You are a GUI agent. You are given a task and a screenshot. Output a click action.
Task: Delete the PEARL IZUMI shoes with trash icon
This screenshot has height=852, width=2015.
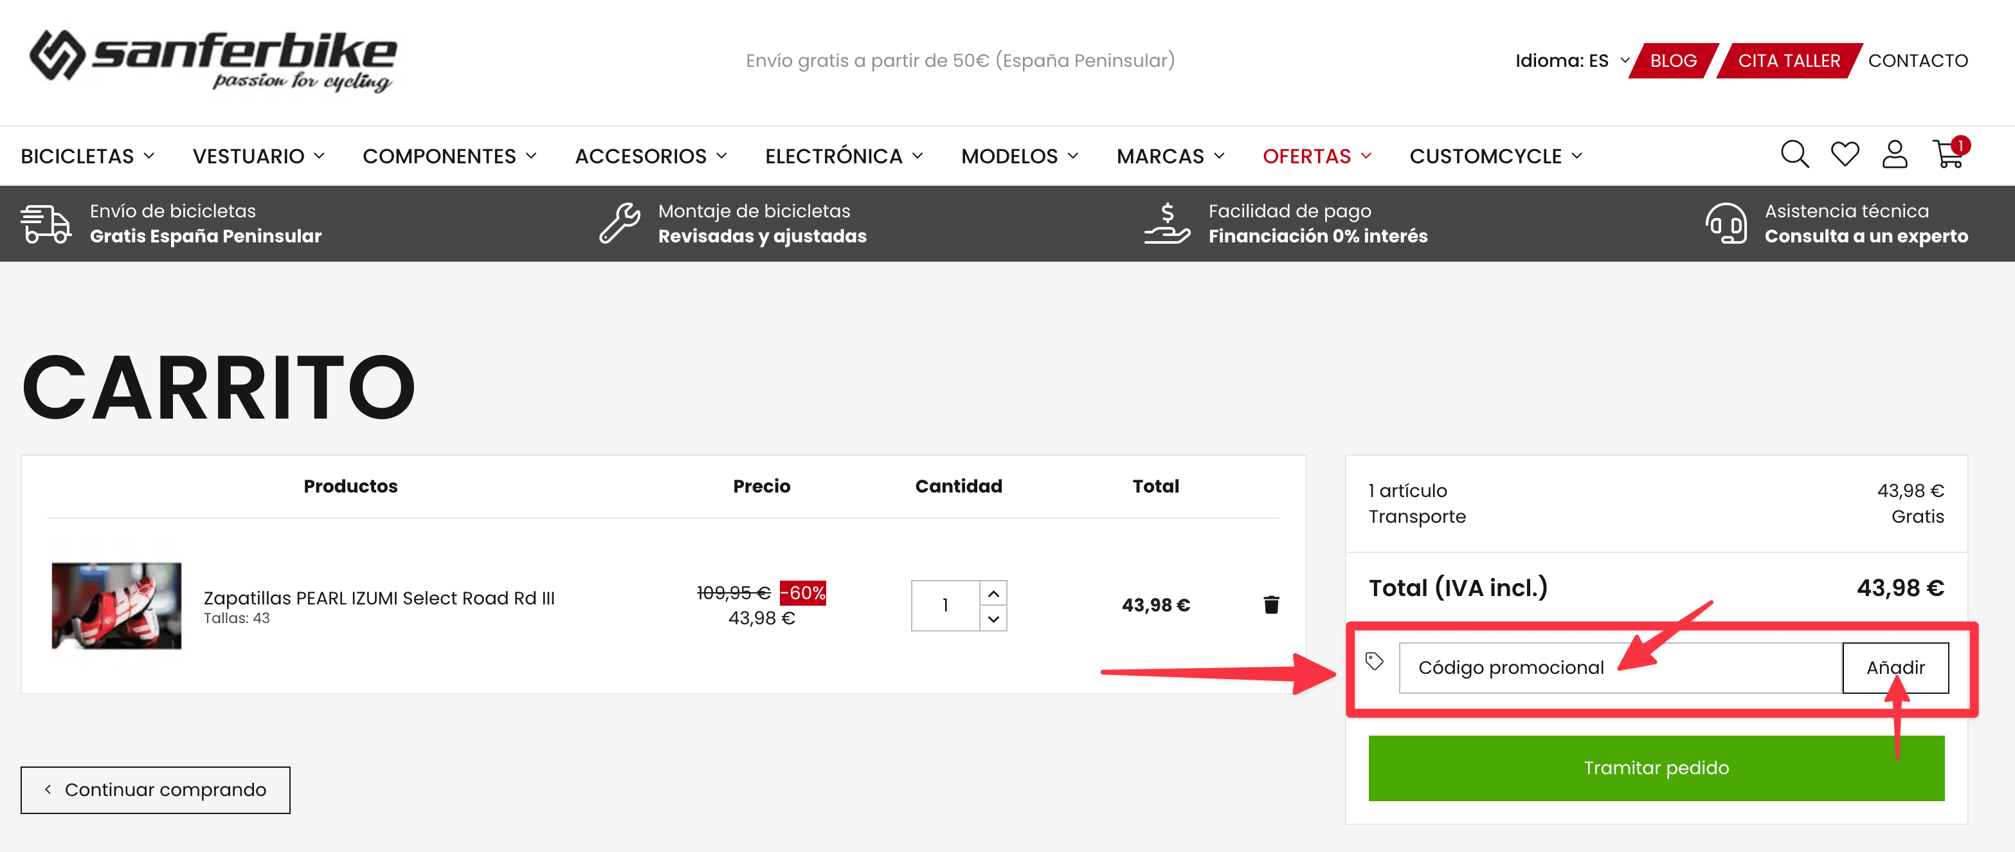coord(1271,604)
